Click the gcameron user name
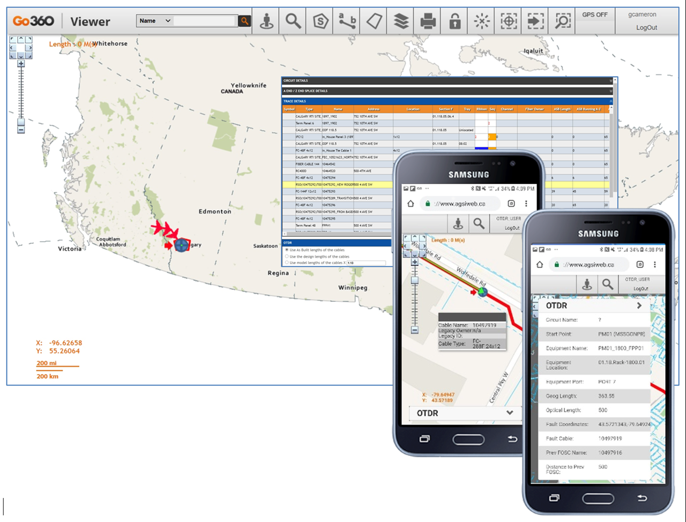The width and height of the screenshot is (686, 522). coord(642,14)
